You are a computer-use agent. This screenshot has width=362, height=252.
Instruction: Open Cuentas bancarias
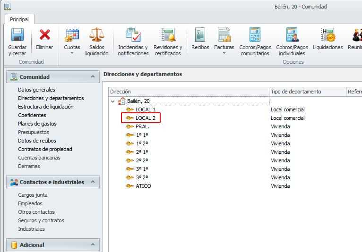point(39,158)
